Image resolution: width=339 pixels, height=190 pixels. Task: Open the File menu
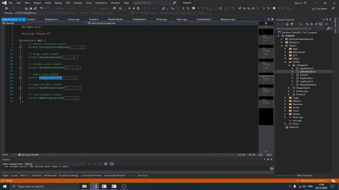pos(11,3)
